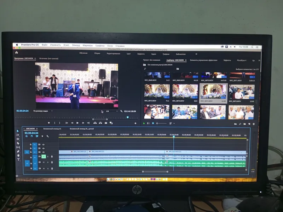
Task: Toggle visibility eye for track V1
Action: 44,152
